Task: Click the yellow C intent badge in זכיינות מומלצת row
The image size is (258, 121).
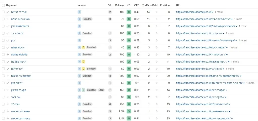Action: tap(83, 62)
